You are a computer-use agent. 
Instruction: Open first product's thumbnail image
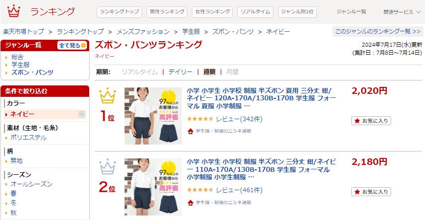click(153, 116)
